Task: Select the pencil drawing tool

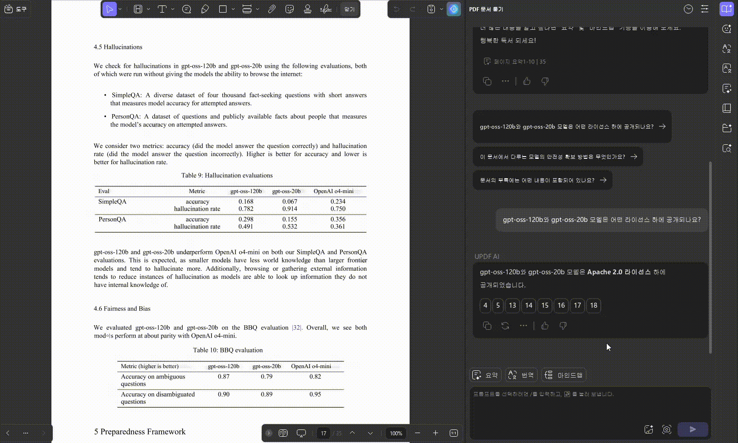Action: point(205,9)
